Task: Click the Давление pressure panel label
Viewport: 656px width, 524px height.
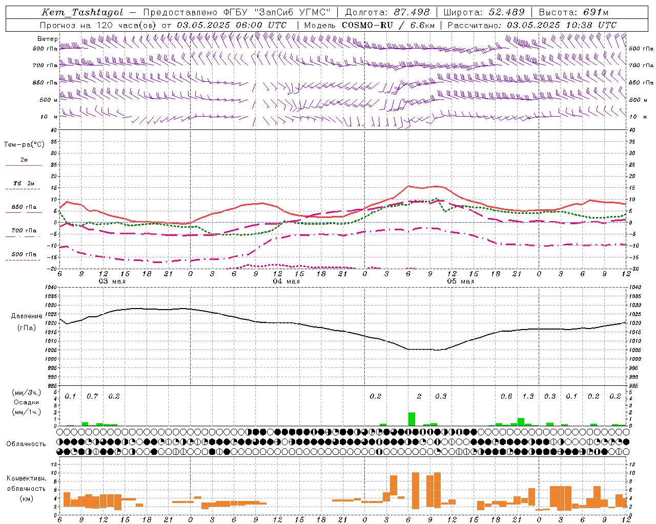Action: pyautogui.click(x=27, y=316)
